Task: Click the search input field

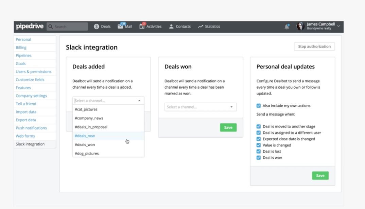Action: (67, 27)
